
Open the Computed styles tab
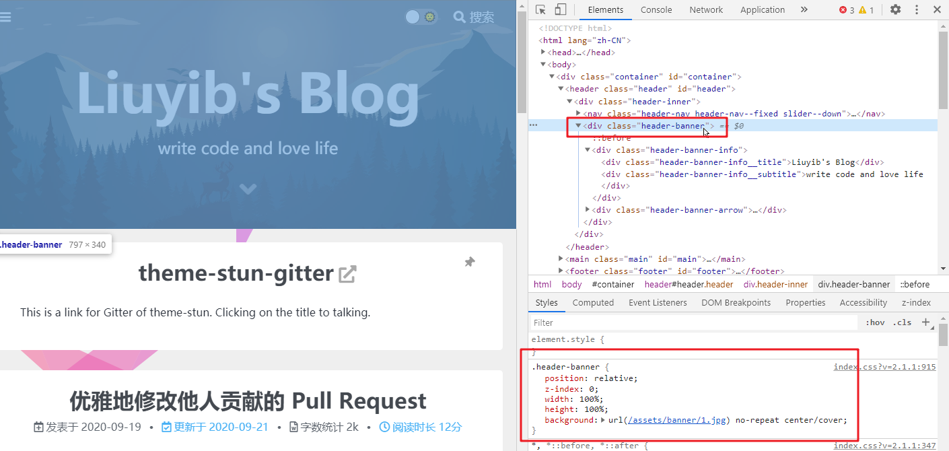[x=593, y=302]
